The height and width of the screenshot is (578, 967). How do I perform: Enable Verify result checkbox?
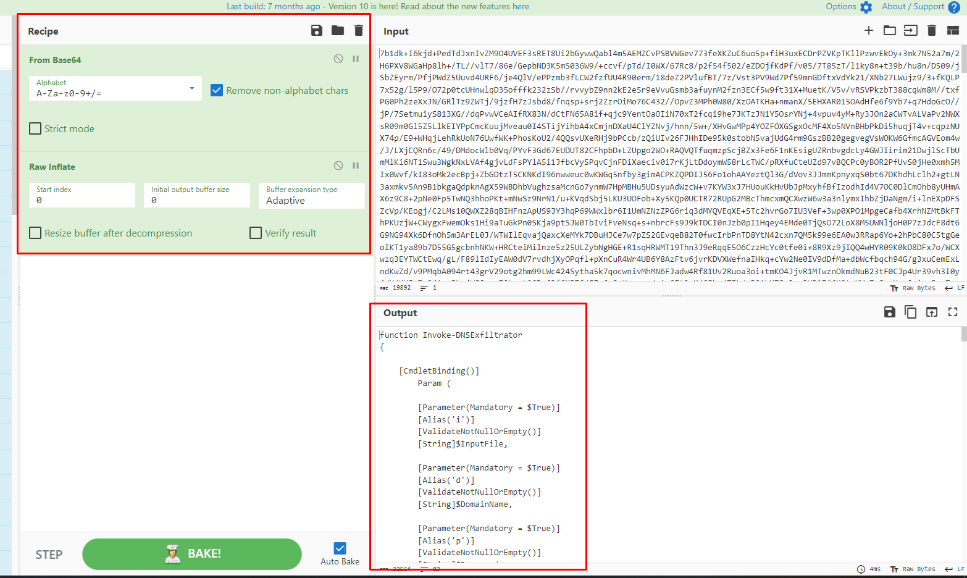tap(256, 233)
